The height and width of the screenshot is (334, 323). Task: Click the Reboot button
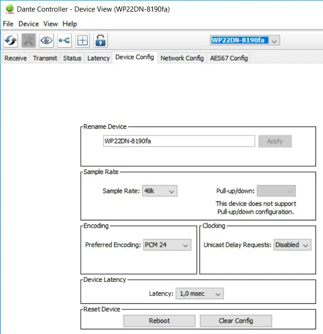click(x=159, y=321)
